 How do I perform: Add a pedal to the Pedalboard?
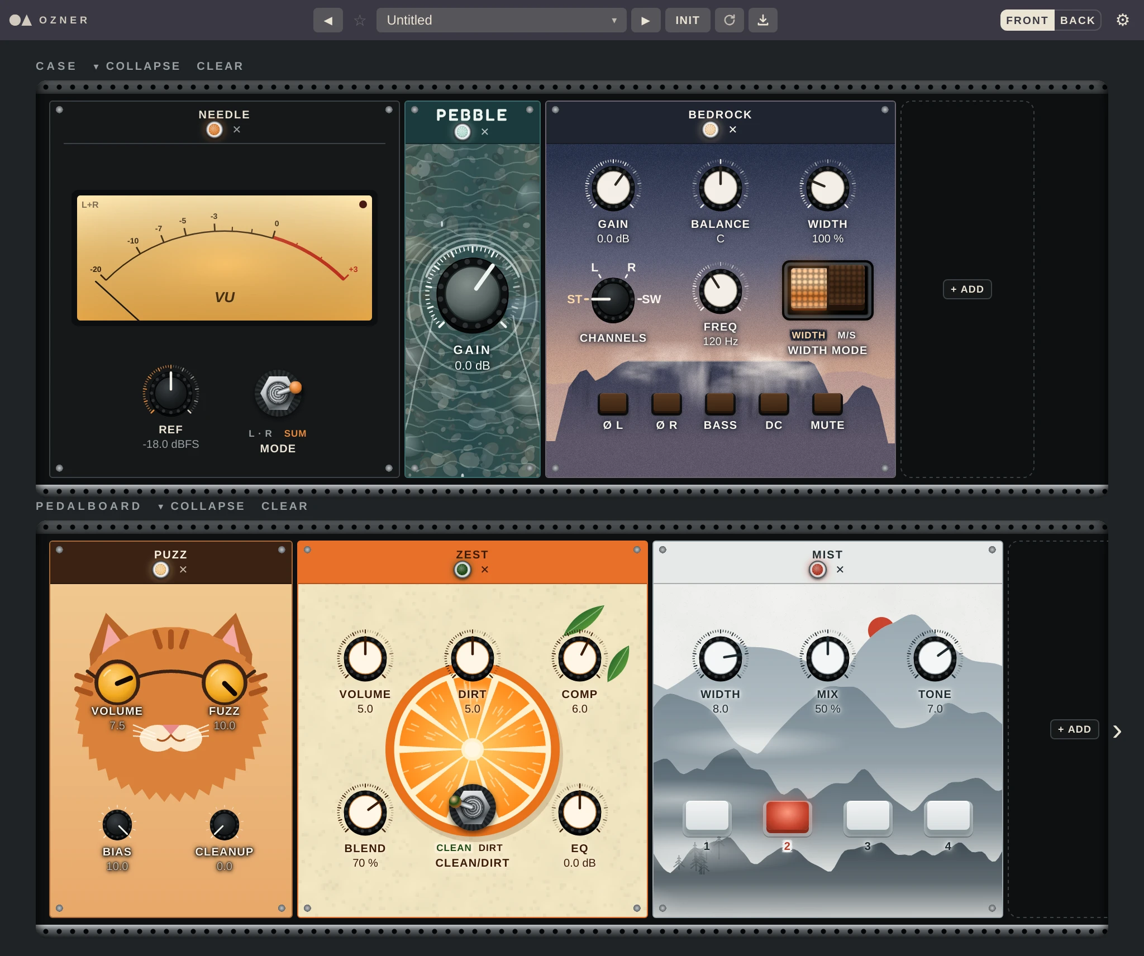1075,729
